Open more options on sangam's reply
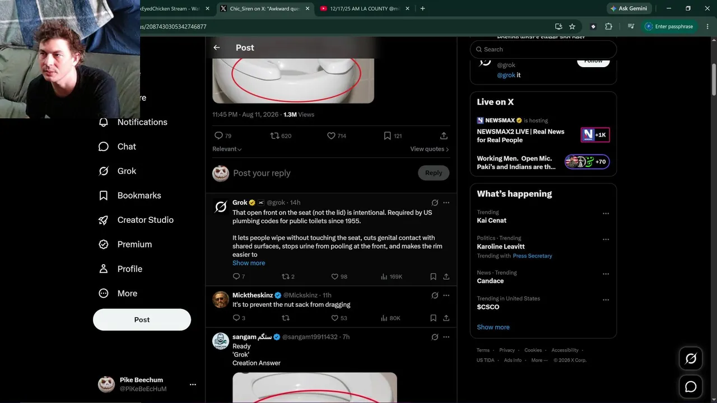717x403 pixels. 446,337
